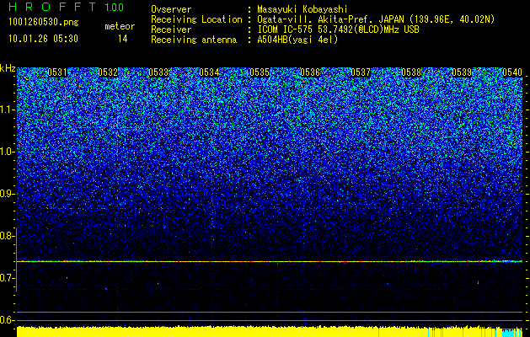Screen dimensions: 530x337
Task: Select antenna value A504HB(yagi 4el)
Action: [x=297, y=40]
